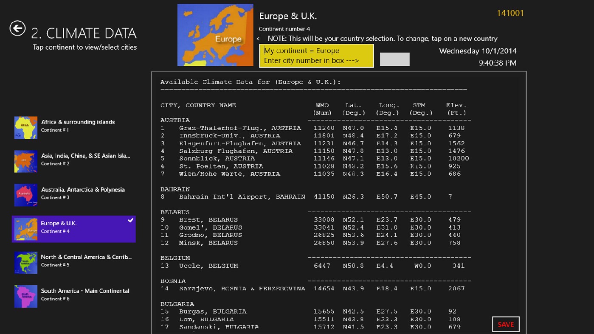This screenshot has width=594, height=334.
Task: Click the left chevron beside the NOTE text
Action: (x=258, y=38)
